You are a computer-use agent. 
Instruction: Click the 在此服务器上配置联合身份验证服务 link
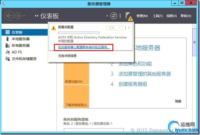pyautogui.click(x=84, y=47)
